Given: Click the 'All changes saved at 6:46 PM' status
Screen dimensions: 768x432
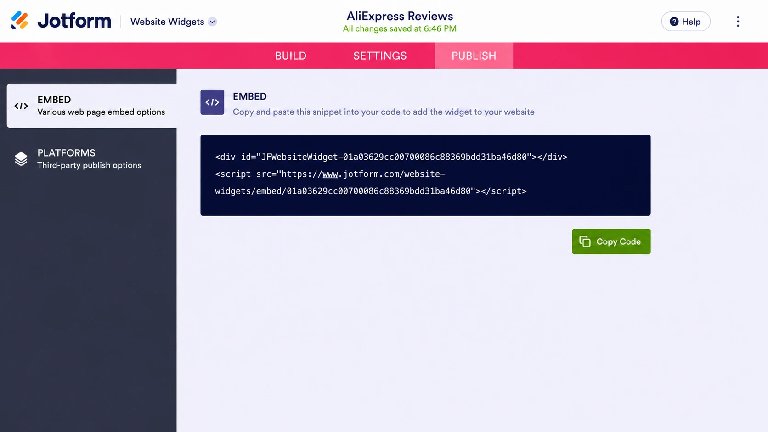Looking at the screenshot, I should [x=400, y=28].
